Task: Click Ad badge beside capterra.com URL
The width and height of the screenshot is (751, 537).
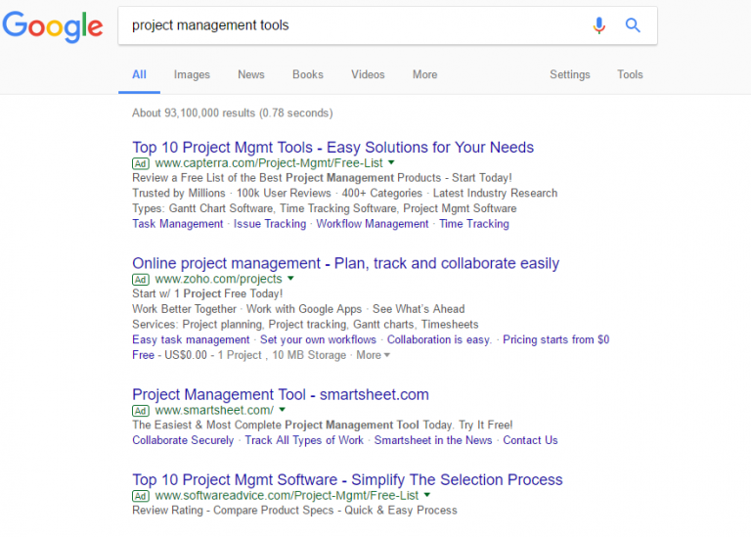Action: coord(141,163)
